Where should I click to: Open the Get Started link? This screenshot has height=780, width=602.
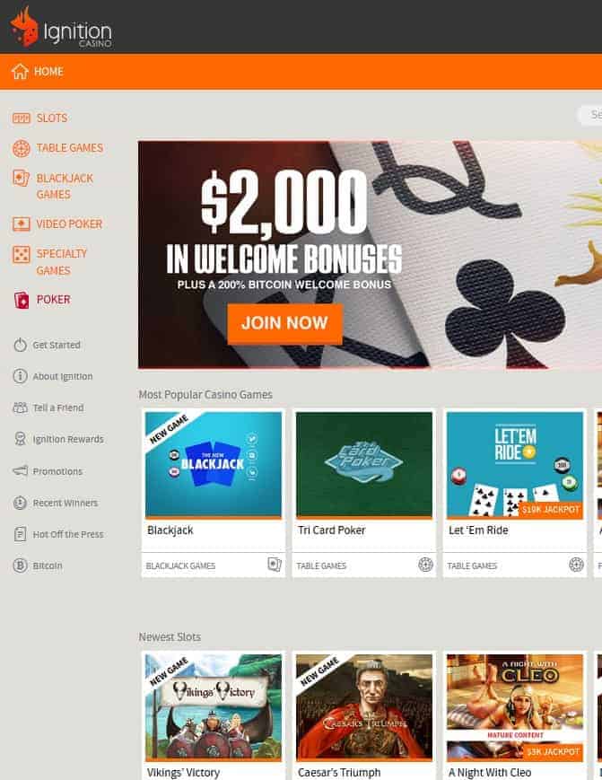57,345
